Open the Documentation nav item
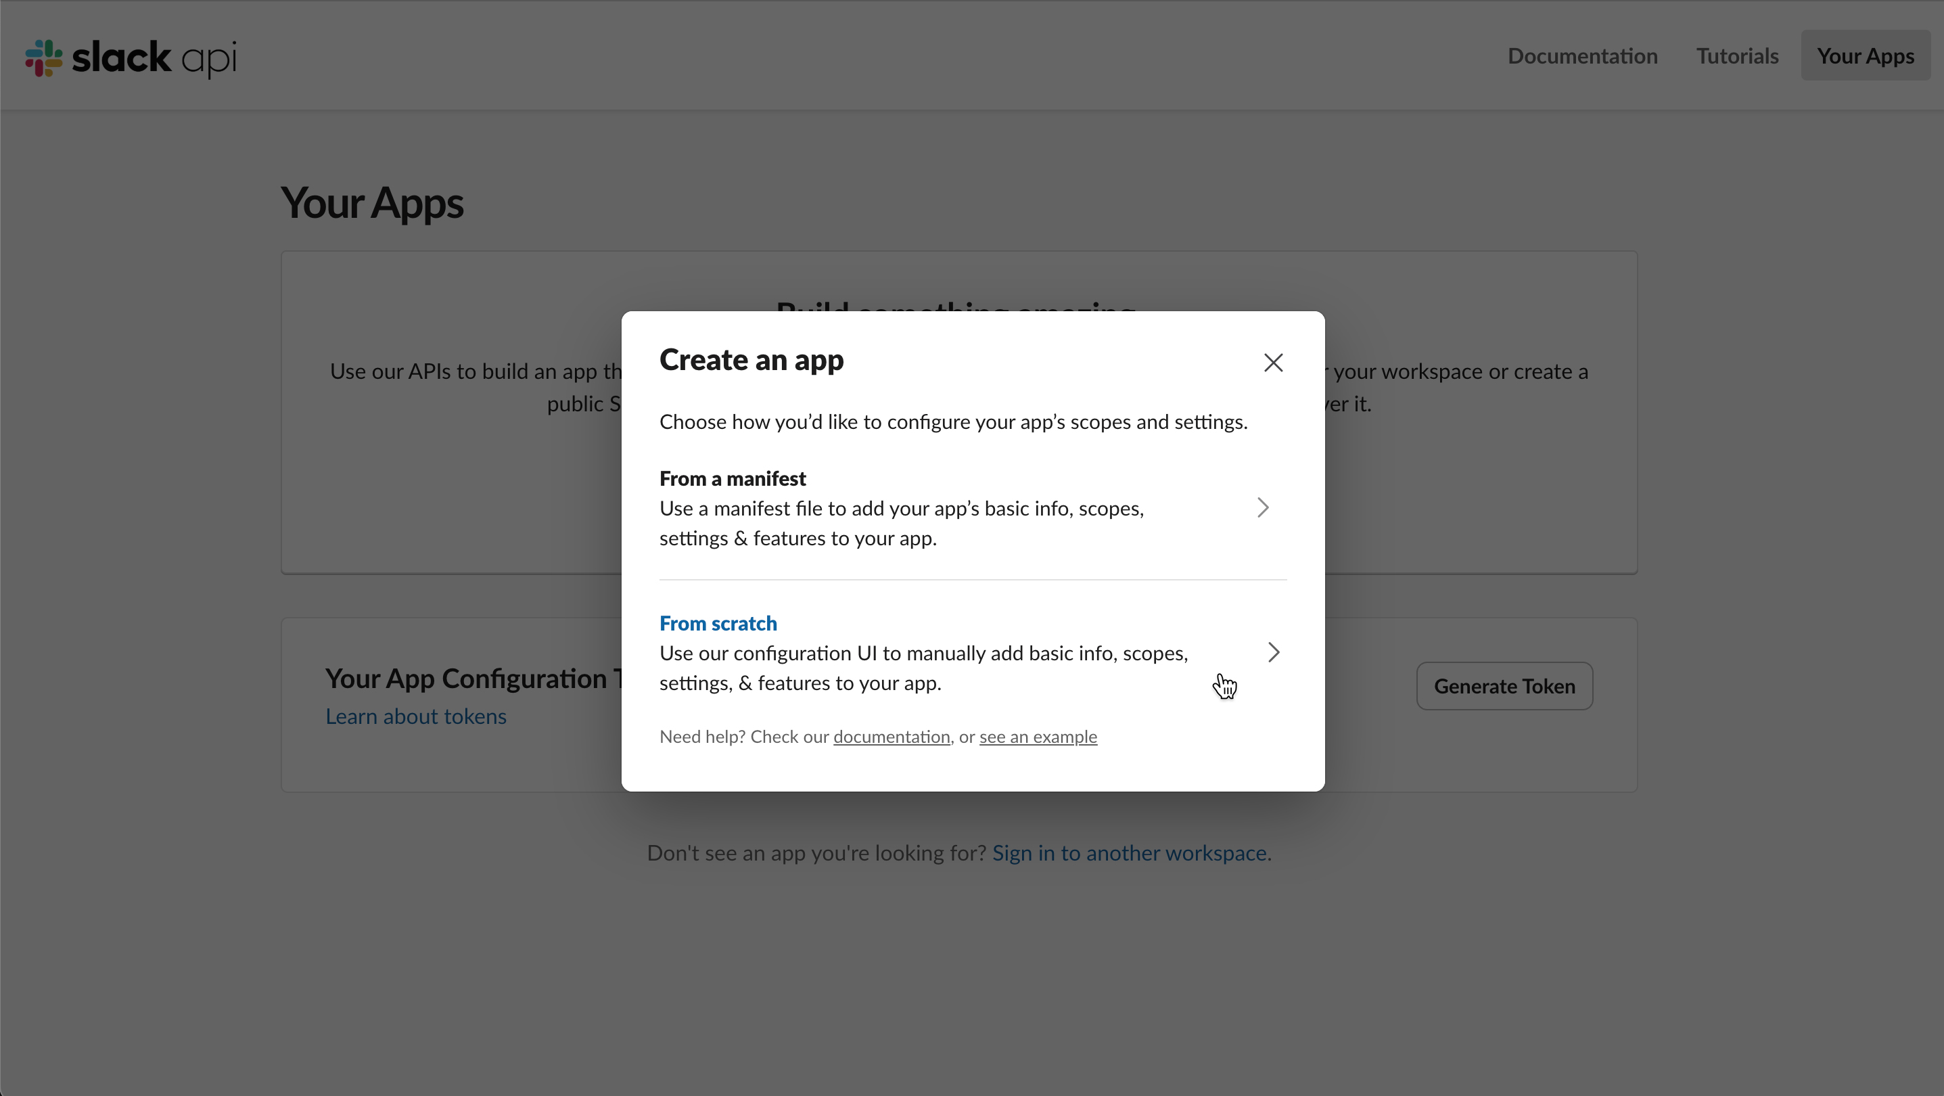The height and width of the screenshot is (1096, 1944). tap(1581, 56)
